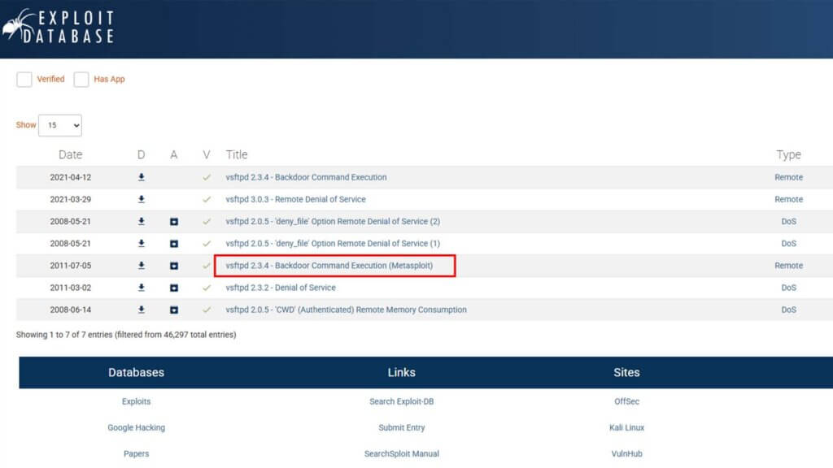
Task: Open vsftpd 2.3.4 Backdoor Command Execution (Metasploit)
Action: [x=329, y=266]
